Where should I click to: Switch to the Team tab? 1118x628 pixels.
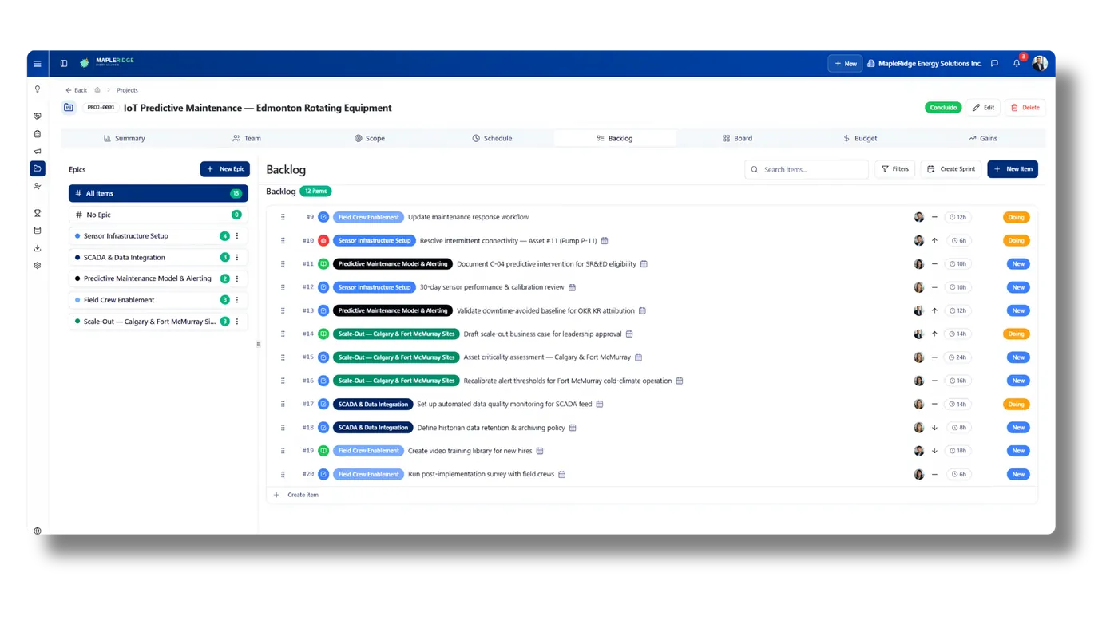click(247, 138)
